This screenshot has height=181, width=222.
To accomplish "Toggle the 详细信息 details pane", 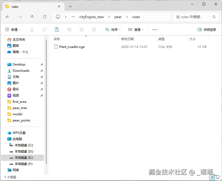I will tap(207, 30).
